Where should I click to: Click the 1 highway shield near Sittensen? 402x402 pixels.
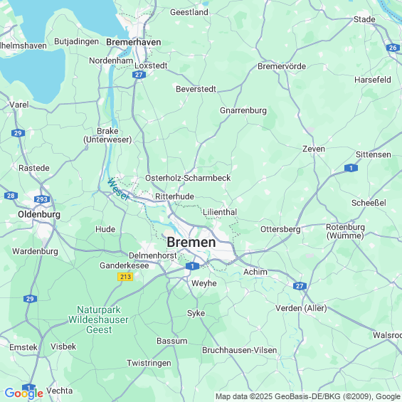(351, 168)
